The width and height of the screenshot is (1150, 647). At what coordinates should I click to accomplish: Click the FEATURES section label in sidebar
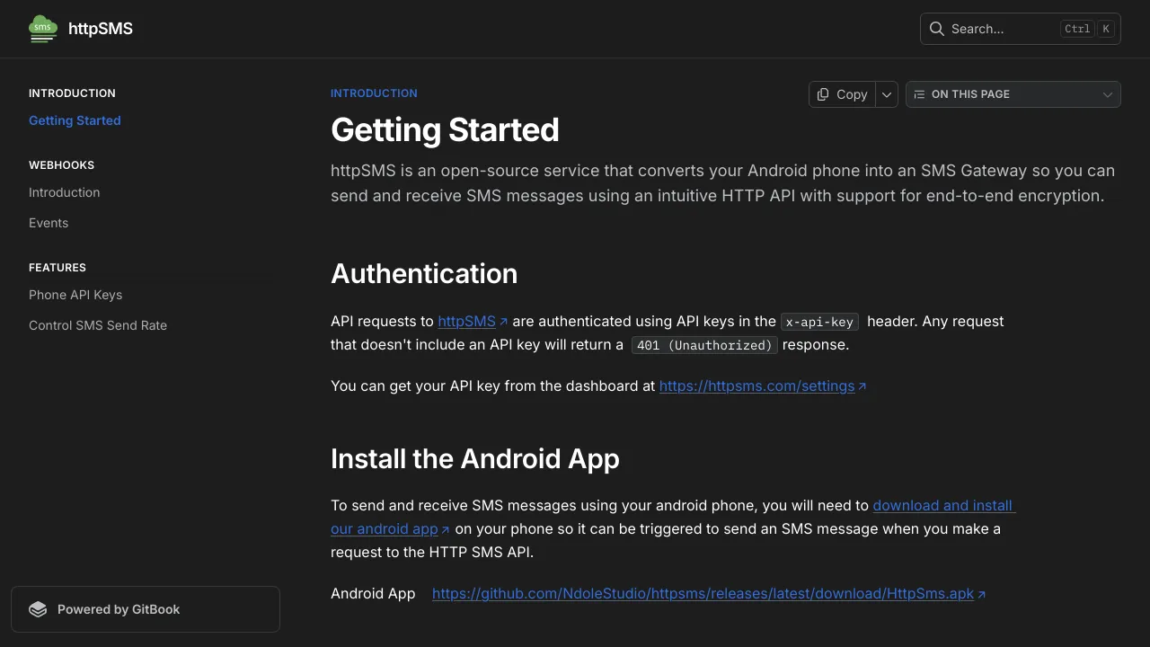[x=57, y=268]
